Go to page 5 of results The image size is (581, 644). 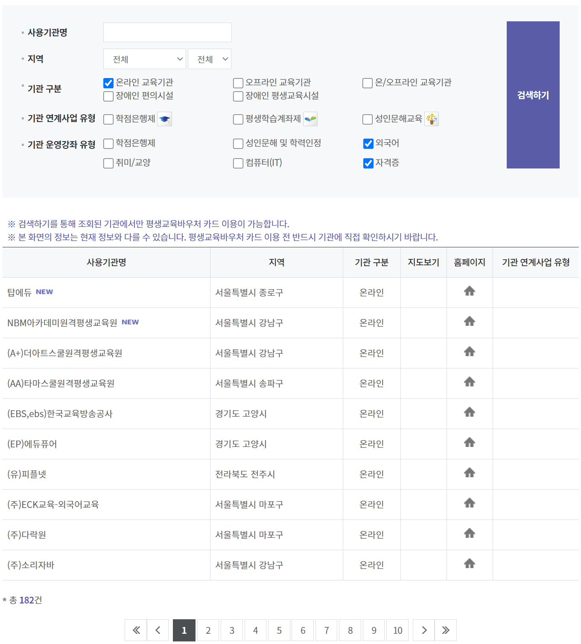click(x=279, y=630)
